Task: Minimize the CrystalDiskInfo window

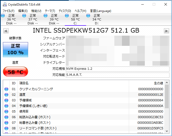Action: pos(143,4)
